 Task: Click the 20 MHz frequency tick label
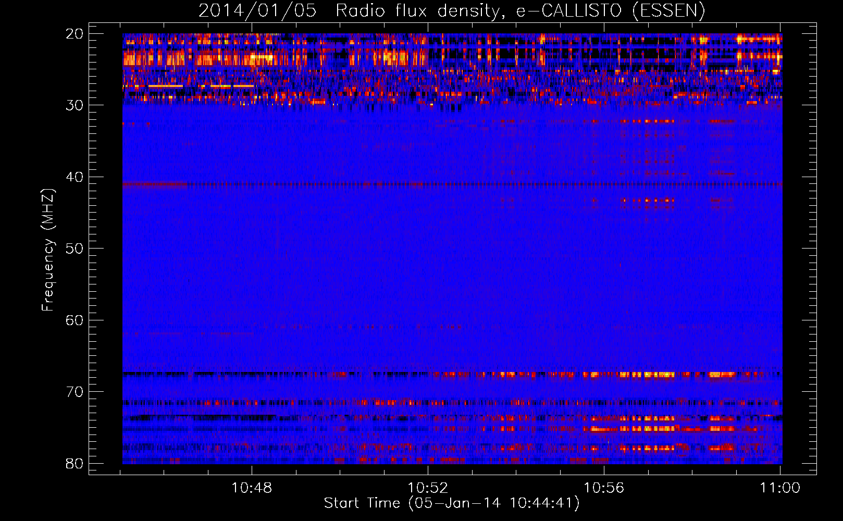click(75, 34)
